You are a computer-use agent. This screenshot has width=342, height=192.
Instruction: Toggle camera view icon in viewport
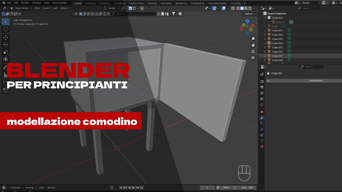(253, 51)
